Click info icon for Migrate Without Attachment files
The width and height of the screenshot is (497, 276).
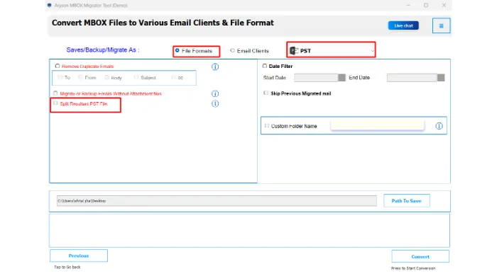click(215, 94)
